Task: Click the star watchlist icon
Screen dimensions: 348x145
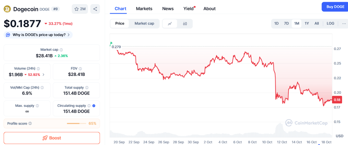Action: tap(76, 9)
